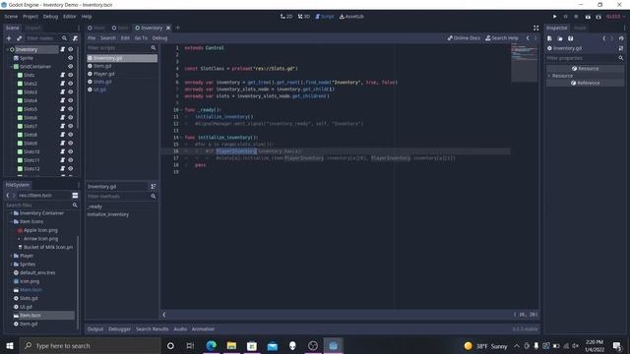Open the Project menu
Viewport: 630px width, 354px height.
click(31, 17)
